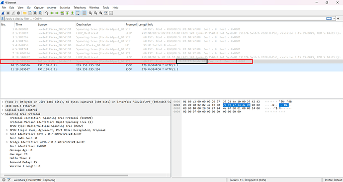Open a capture file via folder icon

click(x=25, y=13)
